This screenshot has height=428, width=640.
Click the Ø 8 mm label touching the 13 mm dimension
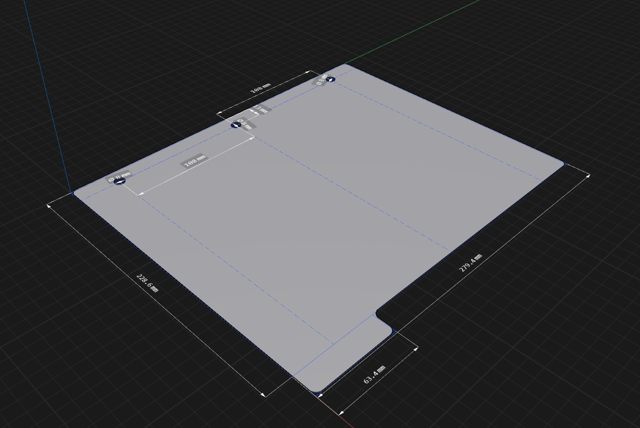(246, 124)
